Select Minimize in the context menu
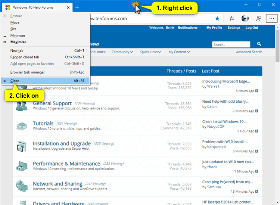This screenshot has height=205, width=280. [x=45, y=35]
